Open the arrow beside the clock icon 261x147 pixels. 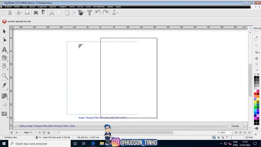click(x=22, y=13)
